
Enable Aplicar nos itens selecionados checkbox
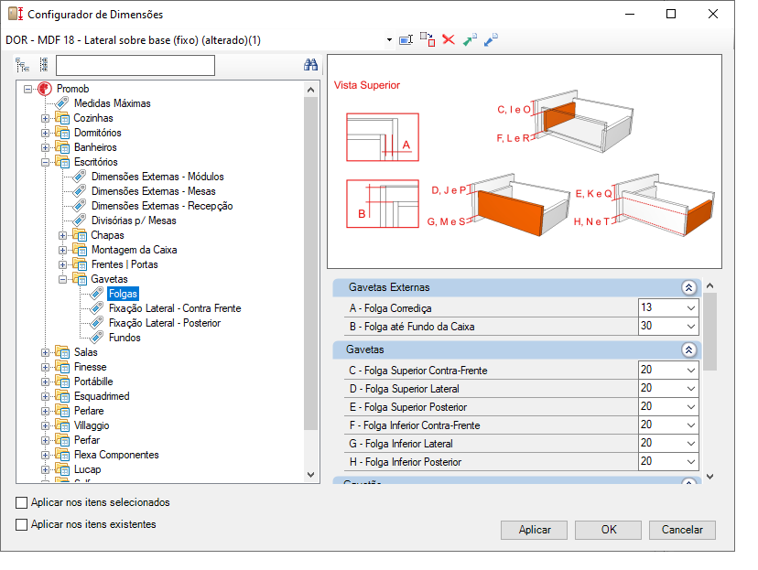point(21,502)
